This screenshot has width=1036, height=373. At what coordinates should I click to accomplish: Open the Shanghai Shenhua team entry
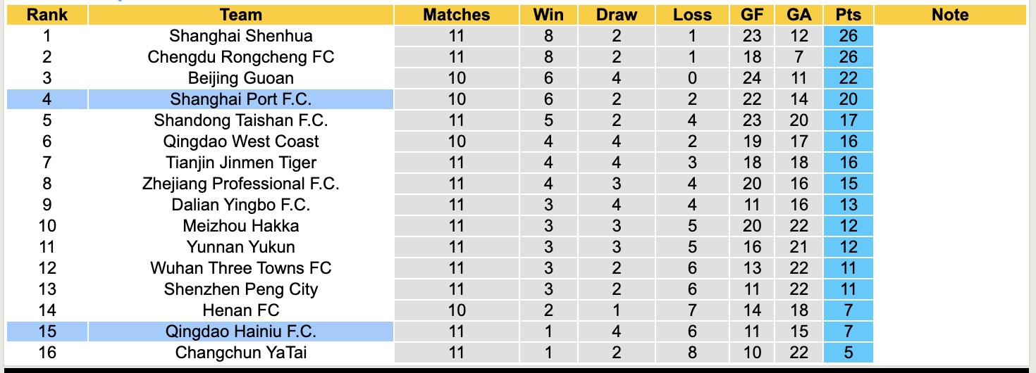click(240, 36)
